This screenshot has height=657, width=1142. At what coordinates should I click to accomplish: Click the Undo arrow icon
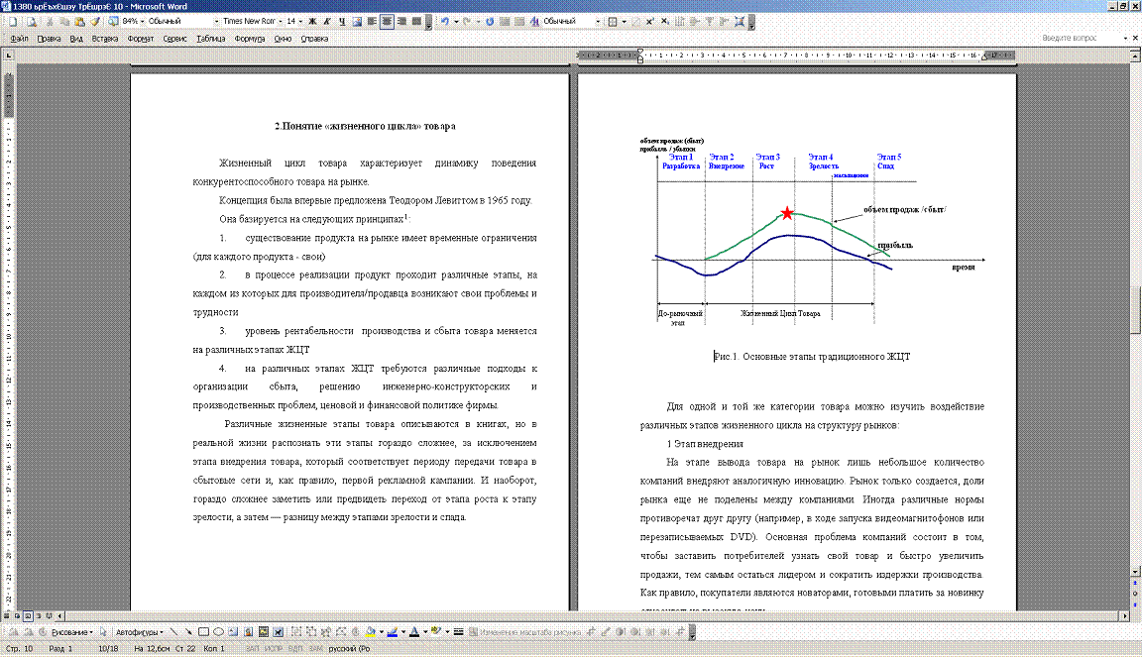point(445,21)
